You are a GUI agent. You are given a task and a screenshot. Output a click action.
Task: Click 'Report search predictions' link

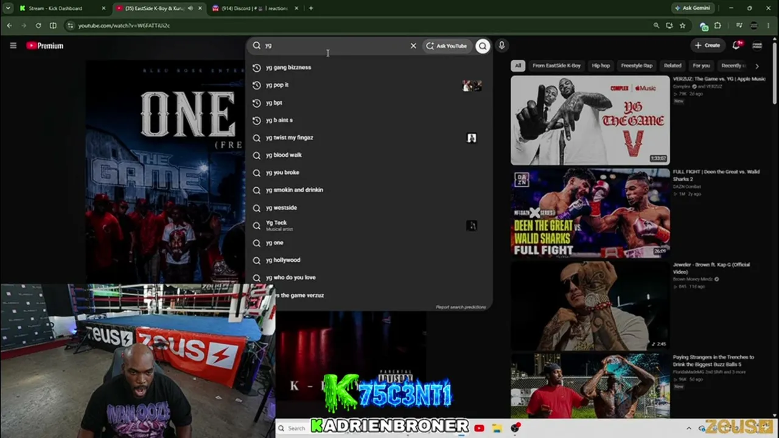click(x=461, y=307)
